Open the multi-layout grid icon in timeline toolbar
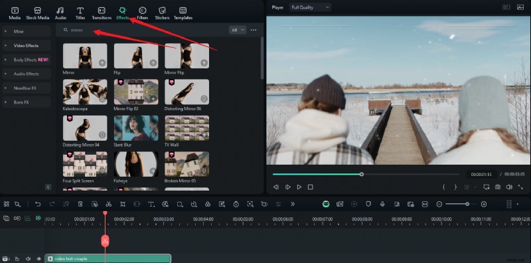Screen dimensions: 531x263 pos(7,204)
